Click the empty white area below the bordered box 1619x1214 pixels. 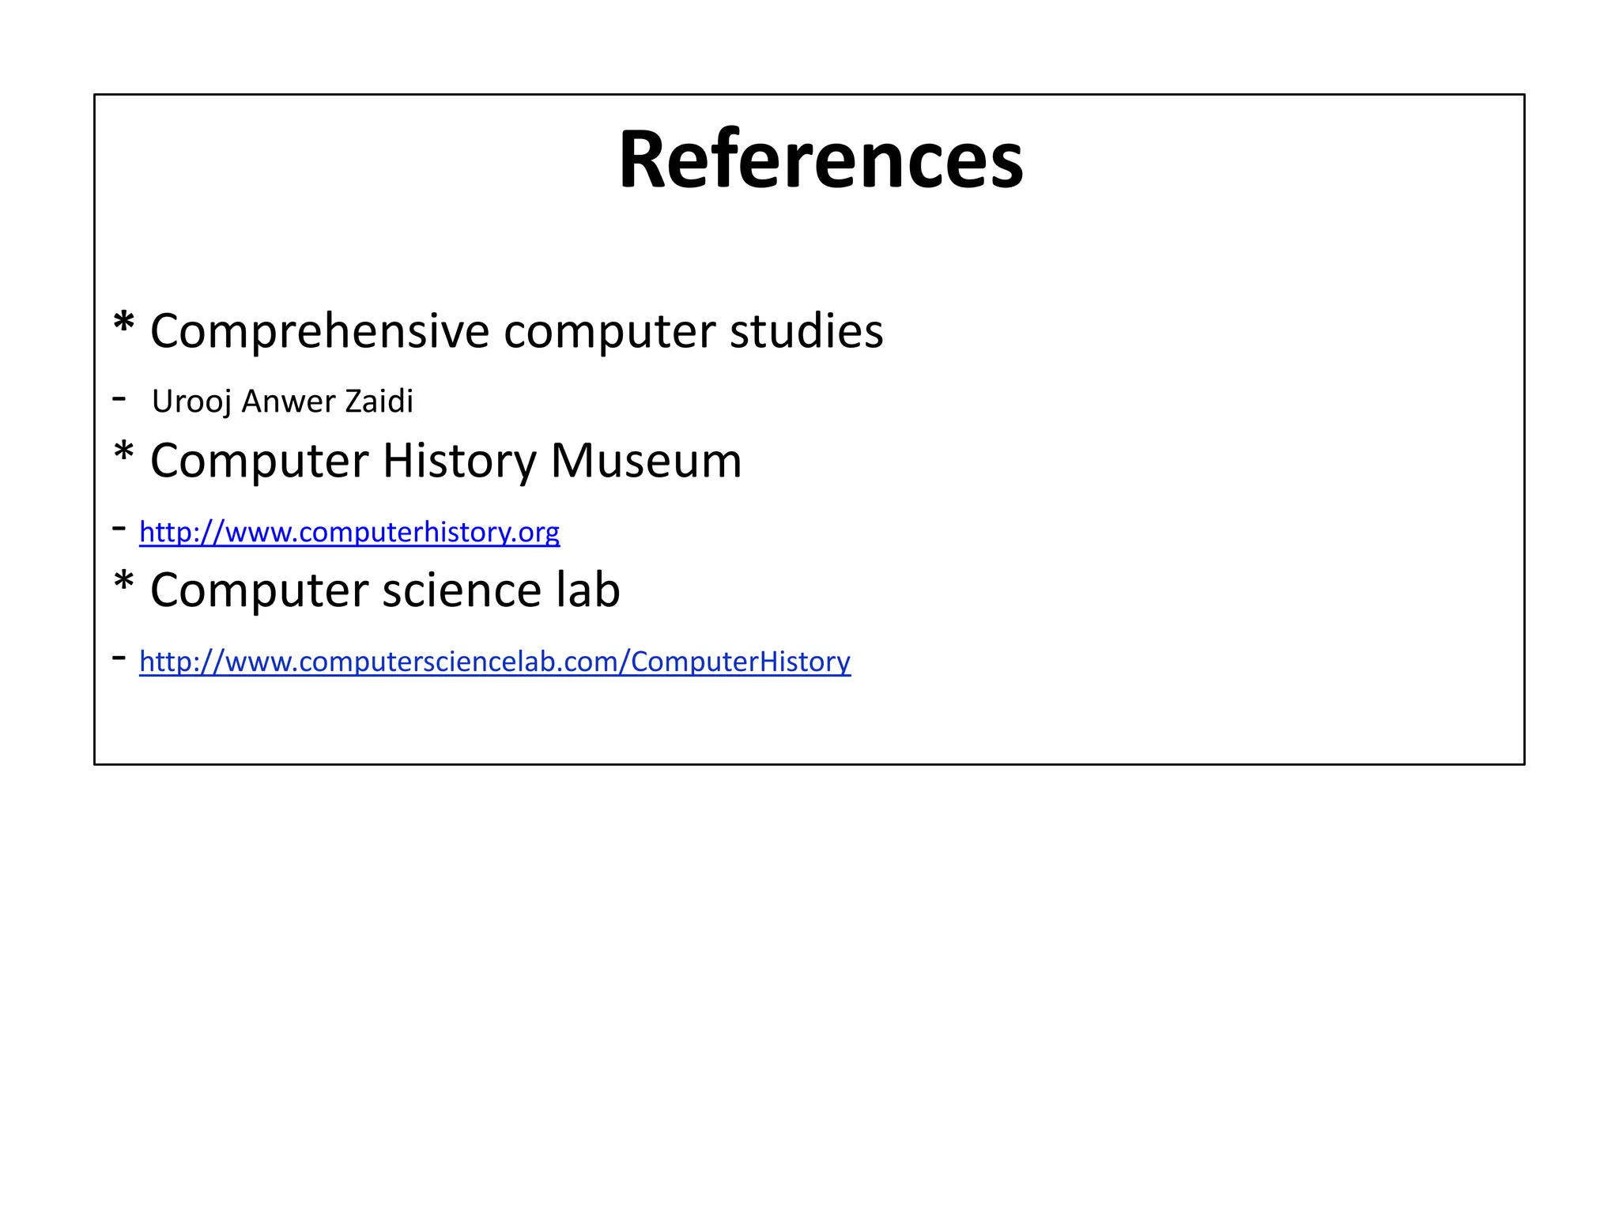(809, 988)
